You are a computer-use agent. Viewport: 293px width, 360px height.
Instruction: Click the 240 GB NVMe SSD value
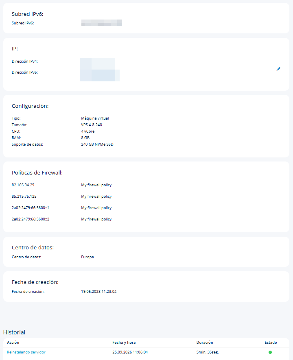coord(97,144)
